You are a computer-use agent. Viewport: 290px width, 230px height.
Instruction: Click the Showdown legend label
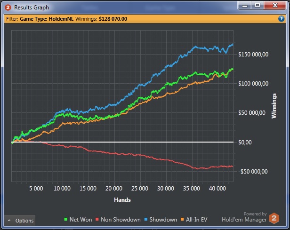[x=163, y=220]
